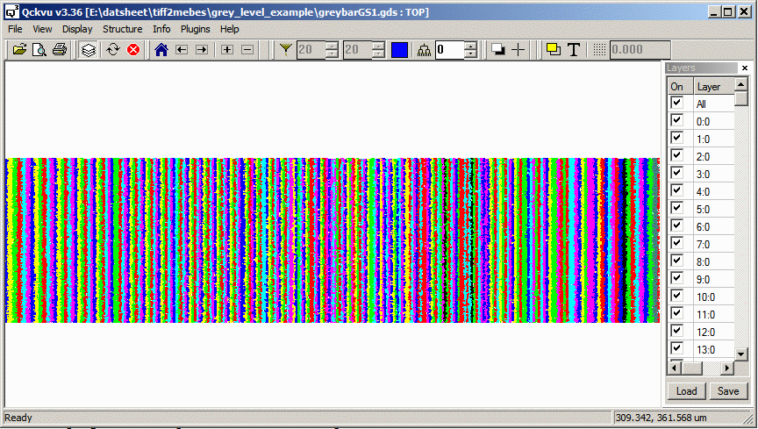Screen dimensions: 758x429
Task: Toggle layer 0:0 checkbox
Action: pos(676,120)
